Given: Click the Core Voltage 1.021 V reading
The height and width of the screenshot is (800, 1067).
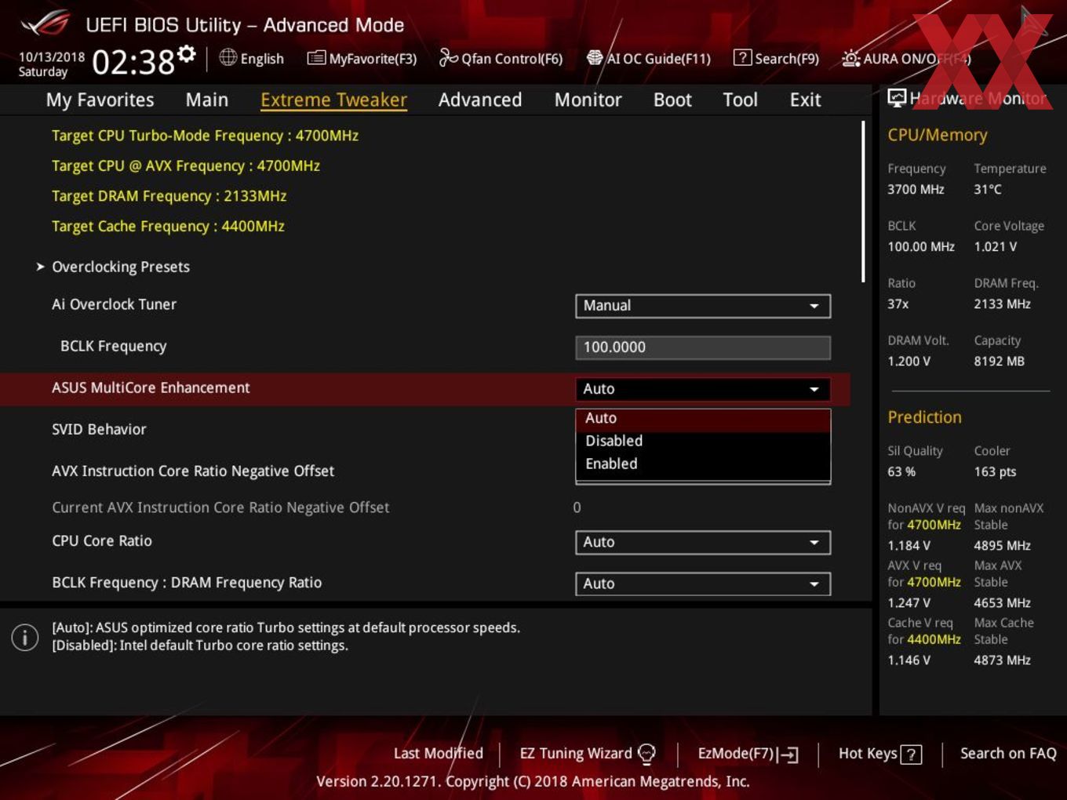Looking at the screenshot, I should point(995,247).
